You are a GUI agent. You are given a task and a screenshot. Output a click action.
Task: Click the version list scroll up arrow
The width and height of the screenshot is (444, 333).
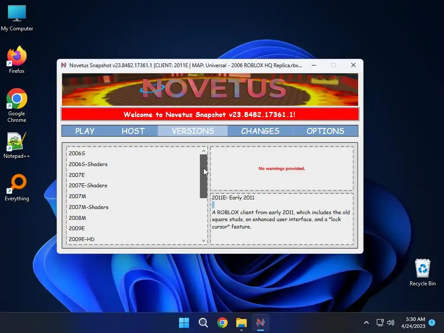(203, 151)
